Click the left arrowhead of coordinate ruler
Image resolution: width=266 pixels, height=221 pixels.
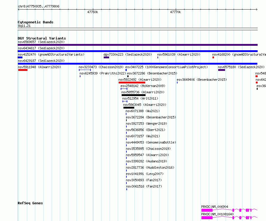pos(19,10)
